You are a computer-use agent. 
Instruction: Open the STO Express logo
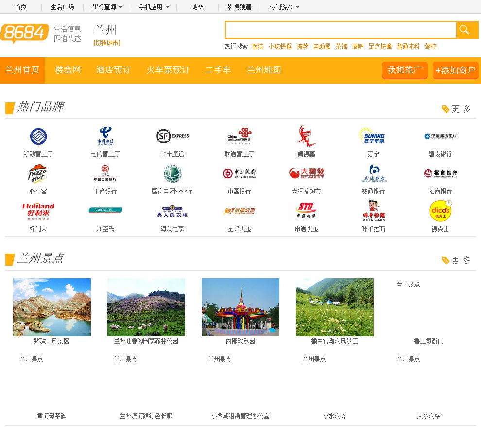click(x=306, y=211)
